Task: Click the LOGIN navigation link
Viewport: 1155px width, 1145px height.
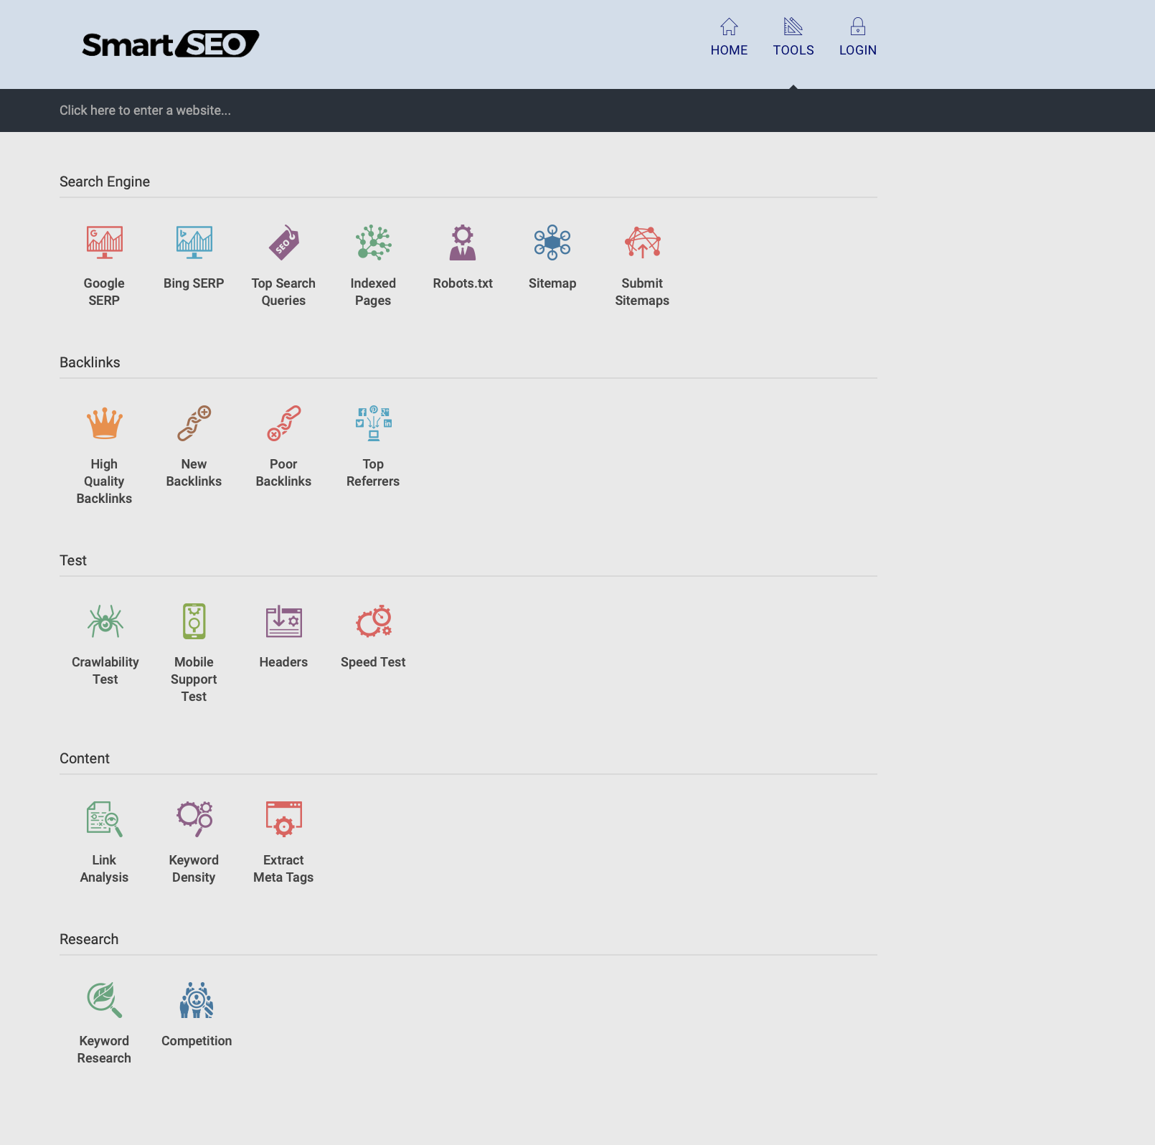Action: [x=858, y=37]
